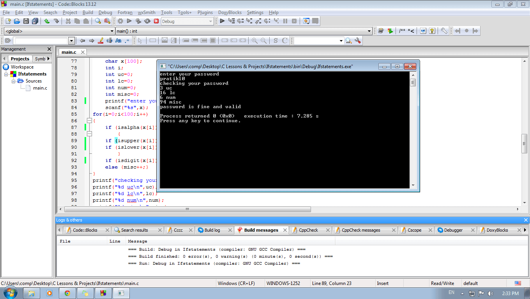Click the Build and run icon
The height and width of the screenshot is (299, 530).
(x=138, y=21)
